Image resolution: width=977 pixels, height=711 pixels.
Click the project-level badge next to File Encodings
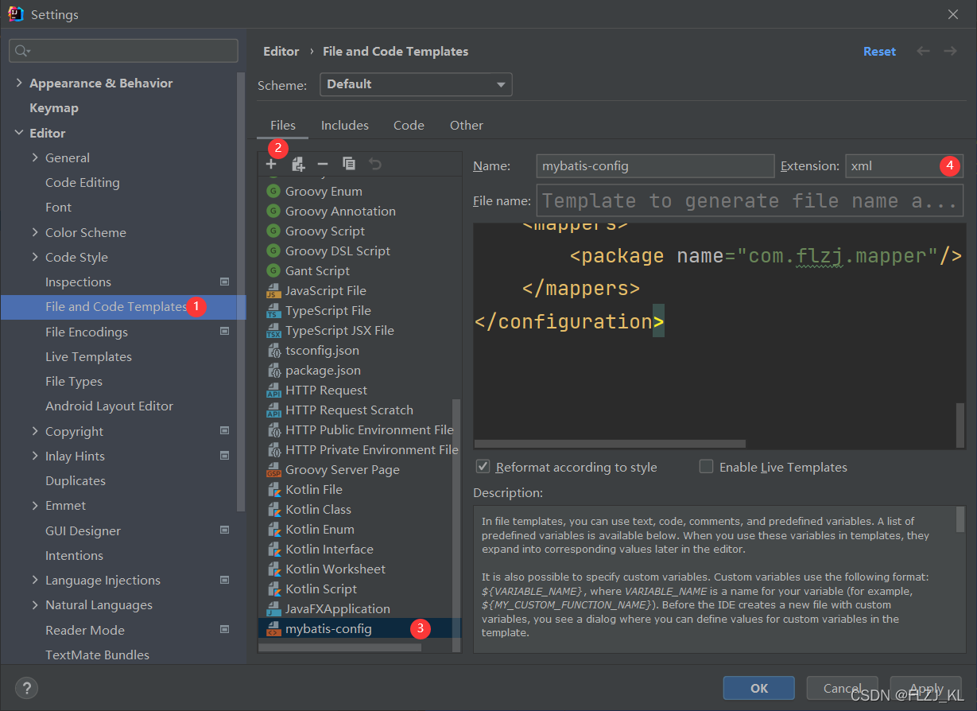224,332
